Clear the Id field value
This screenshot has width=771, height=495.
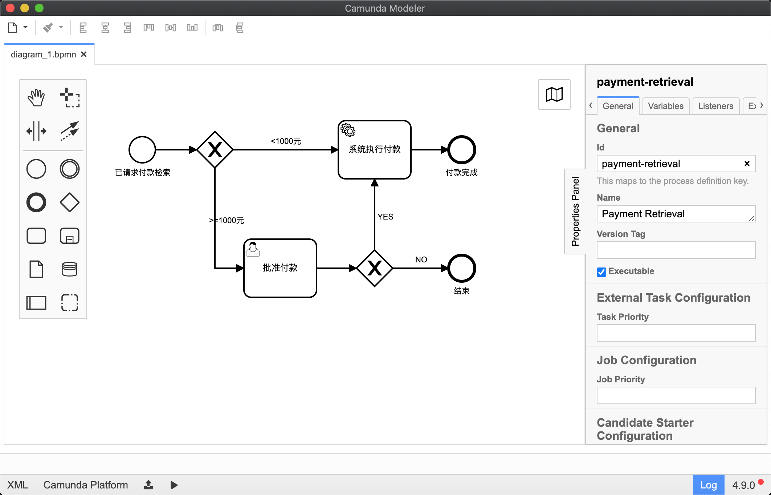[x=747, y=164]
